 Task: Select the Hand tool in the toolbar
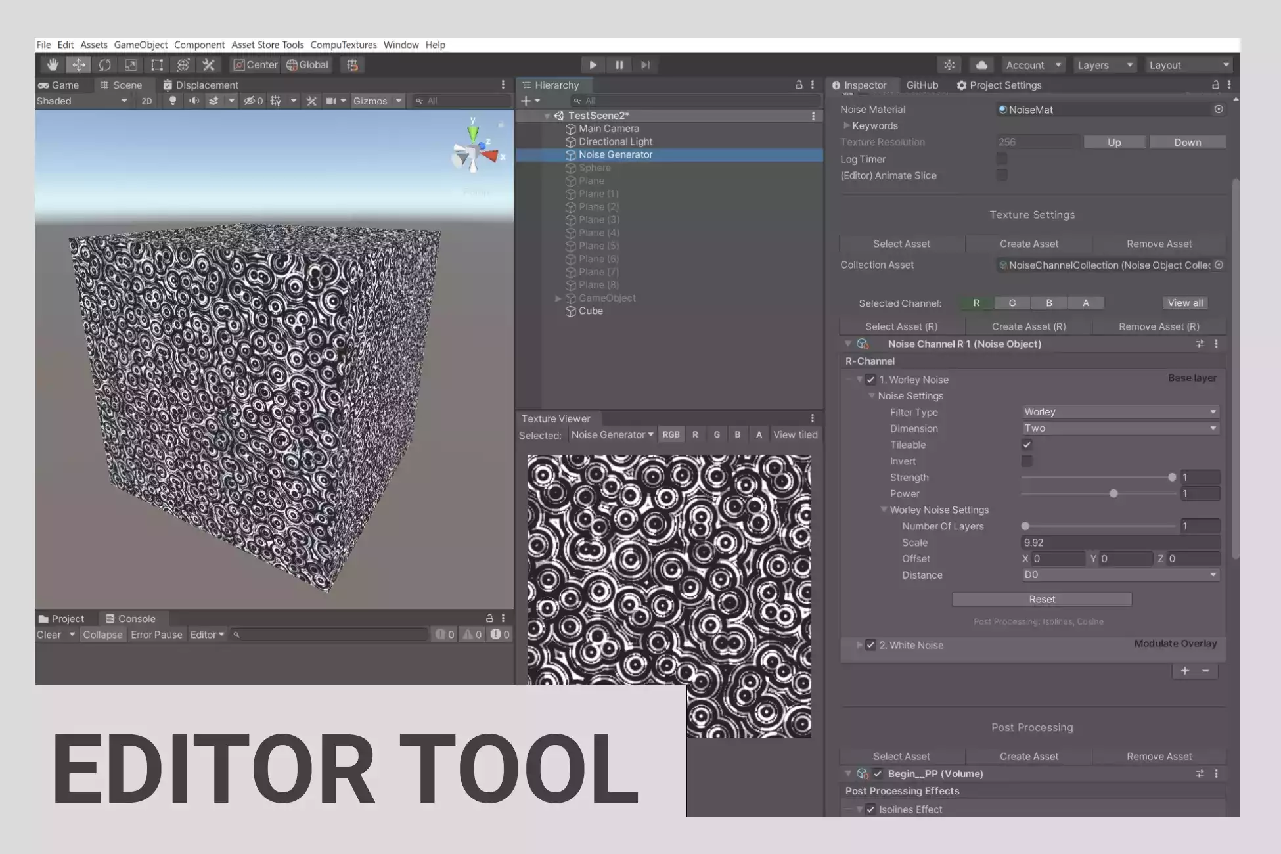[53, 65]
